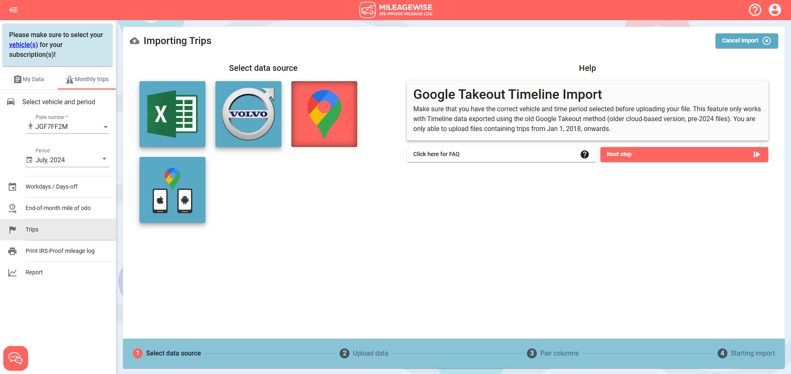Click step 3 Pair columns
This screenshot has width=791, height=374.
(553, 353)
